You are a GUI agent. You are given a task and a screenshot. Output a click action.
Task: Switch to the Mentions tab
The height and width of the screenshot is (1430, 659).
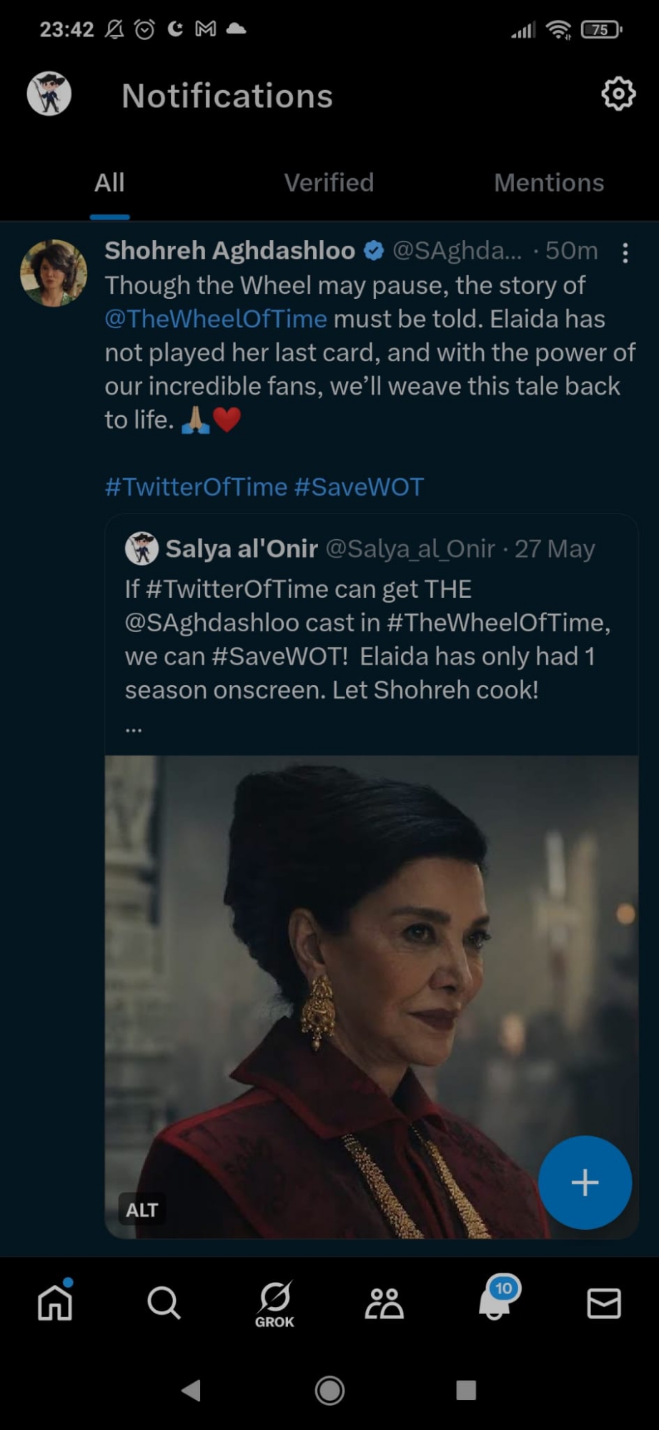(x=549, y=183)
